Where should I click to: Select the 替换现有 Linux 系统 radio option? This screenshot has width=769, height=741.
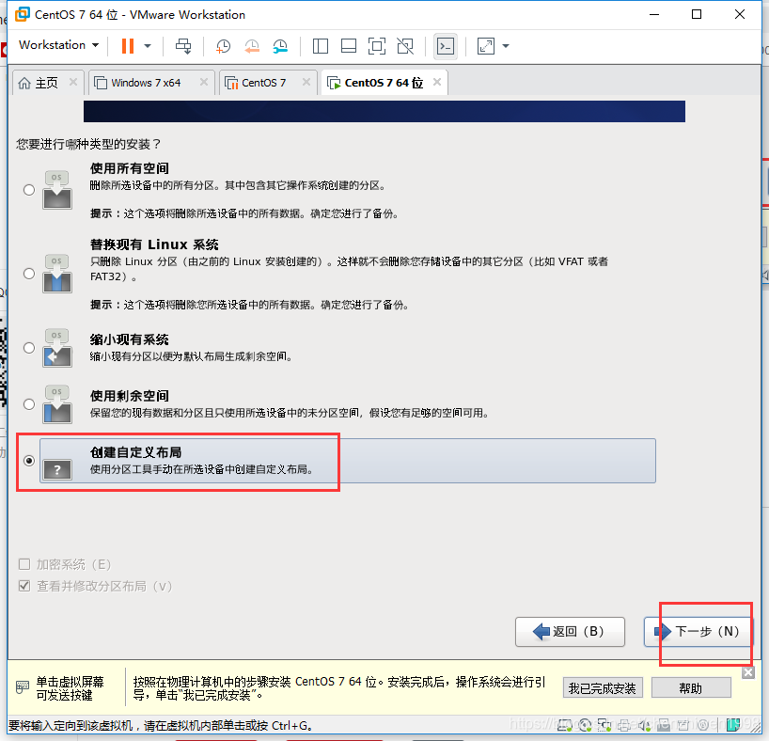pyautogui.click(x=29, y=274)
